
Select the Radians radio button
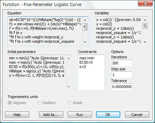click(x=40, y=103)
